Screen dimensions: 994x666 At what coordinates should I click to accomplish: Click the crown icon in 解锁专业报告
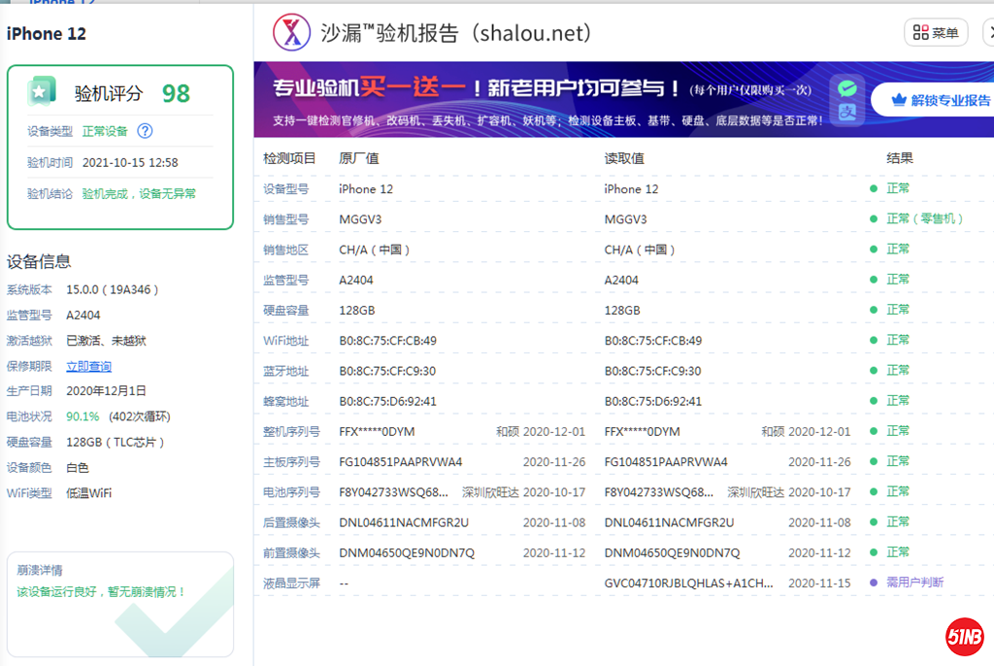point(898,100)
